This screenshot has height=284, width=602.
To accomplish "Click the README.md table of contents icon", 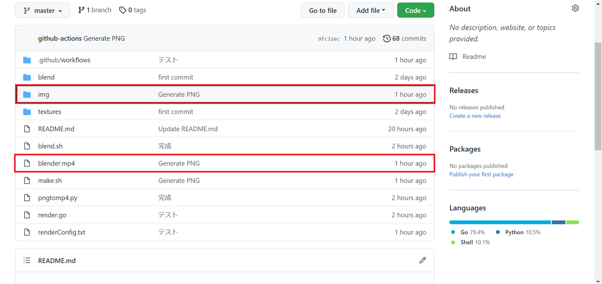I will click(27, 260).
